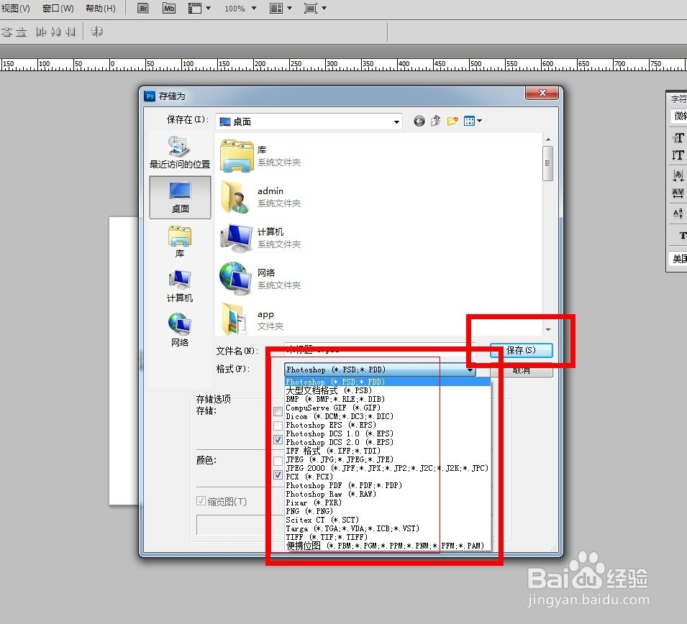
Task: Choose Pixar (*.PXR) format
Action: tap(387, 503)
